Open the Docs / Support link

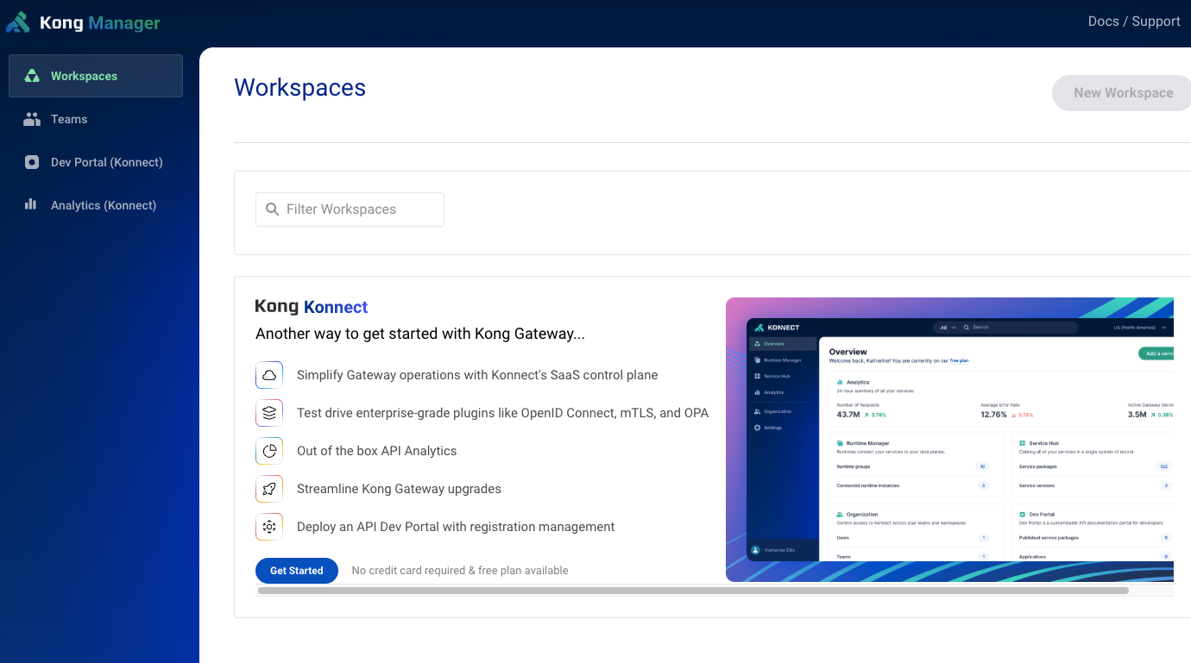pyautogui.click(x=1134, y=22)
